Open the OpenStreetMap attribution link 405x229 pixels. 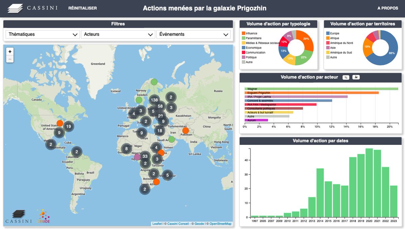pos(220,224)
